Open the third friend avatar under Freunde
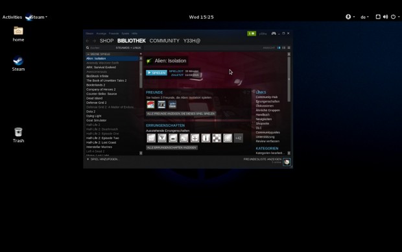This screenshot has width=402, height=252. point(172,105)
